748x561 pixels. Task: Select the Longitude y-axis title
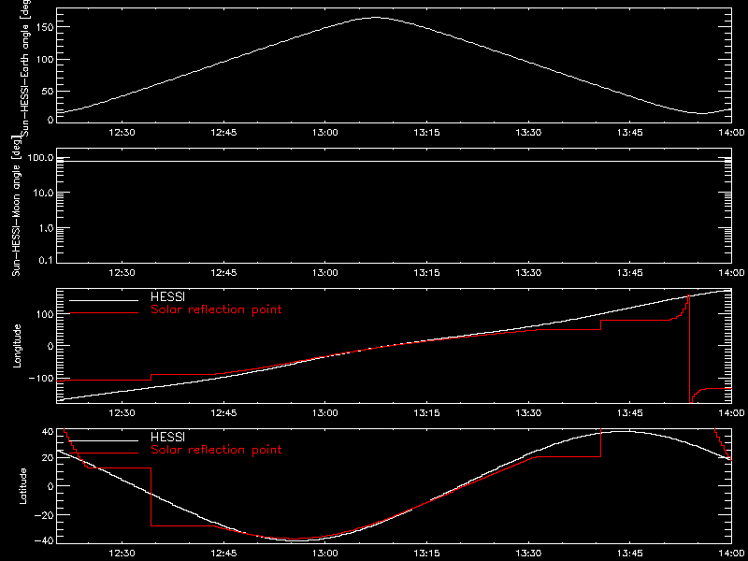pyautogui.click(x=18, y=345)
